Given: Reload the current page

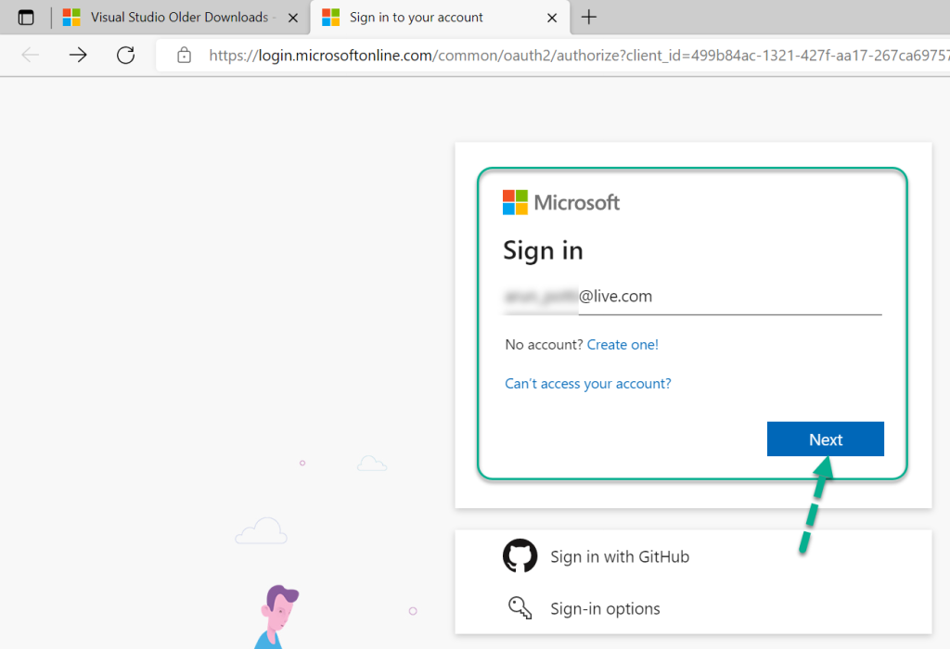Looking at the screenshot, I should [x=125, y=55].
